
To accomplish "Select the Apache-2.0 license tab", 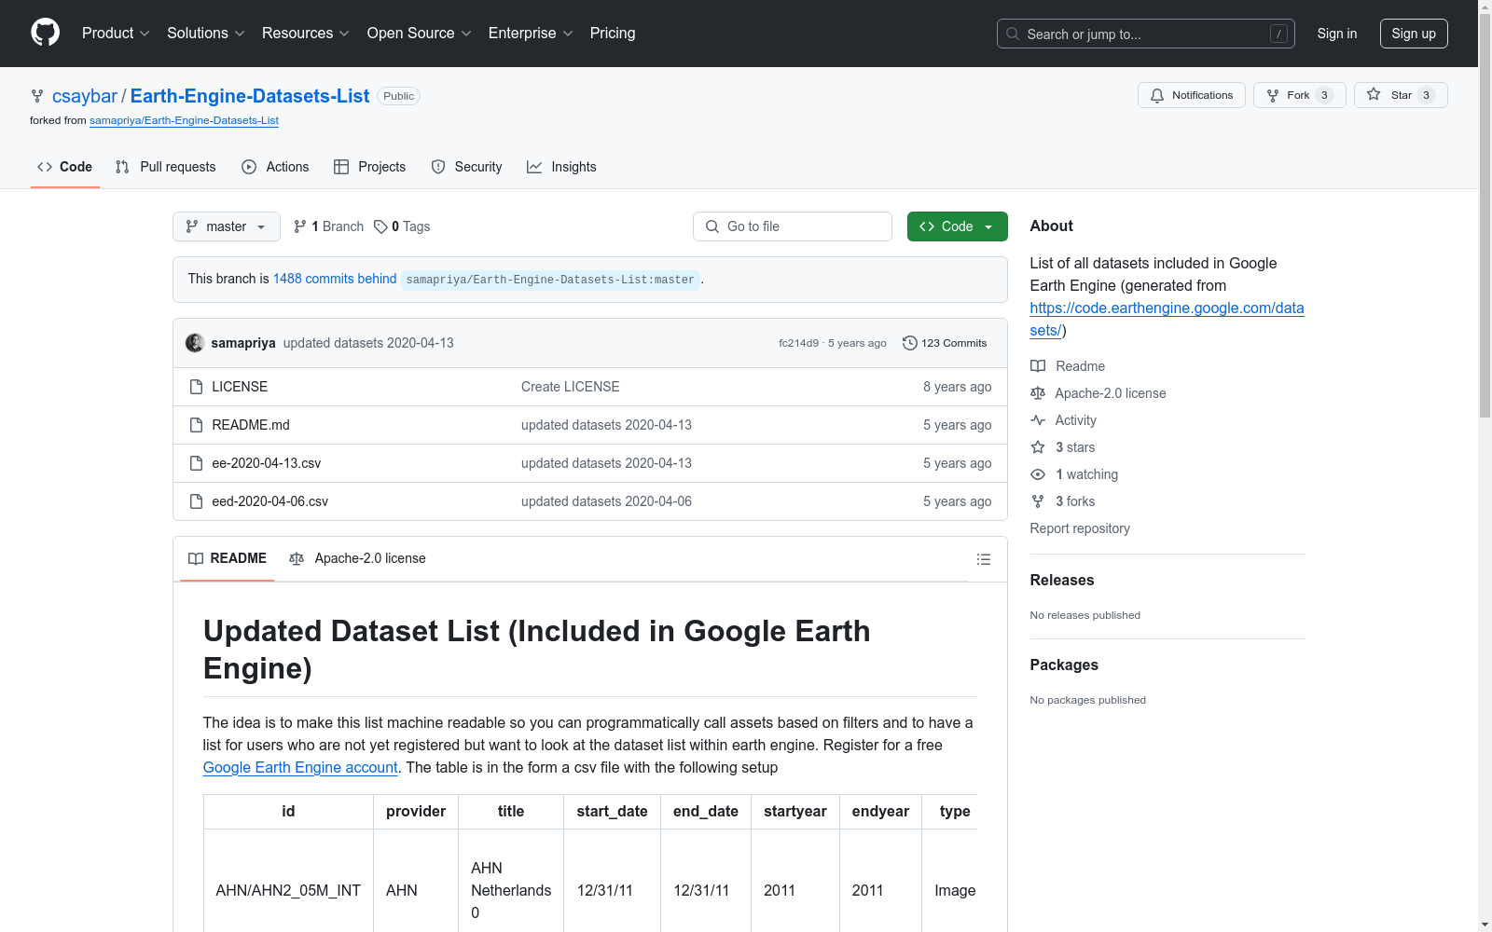I will [357, 558].
